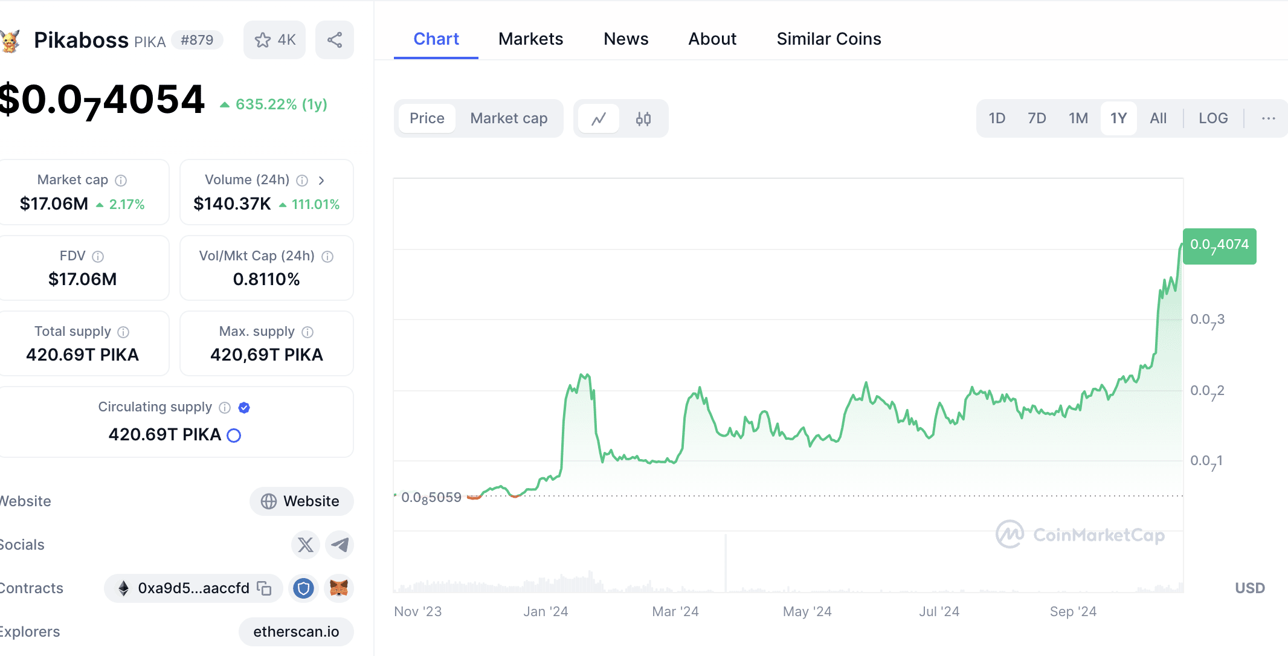Open the X (Twitter) social link
Viewport: 1288px width, 656px height.
pyautogui.click(x=306, y=545)
